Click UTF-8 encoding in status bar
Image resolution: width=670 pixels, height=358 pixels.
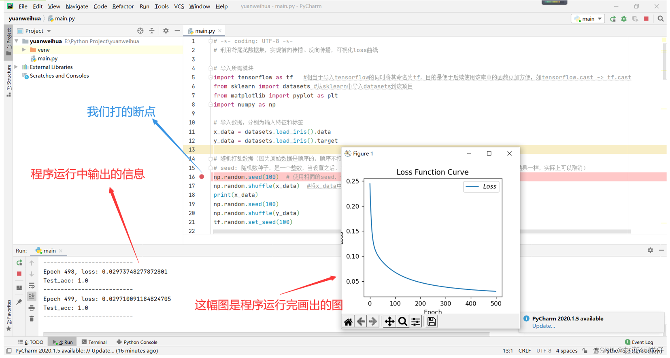pyautogui.click(x=543, y=351)
